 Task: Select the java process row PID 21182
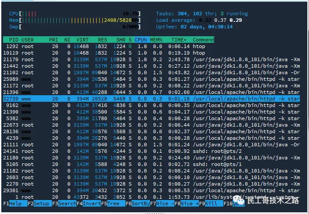point(151,171)
